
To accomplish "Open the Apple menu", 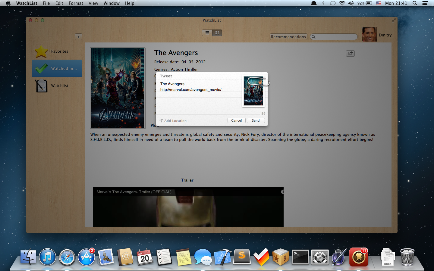I will point(8,3).
